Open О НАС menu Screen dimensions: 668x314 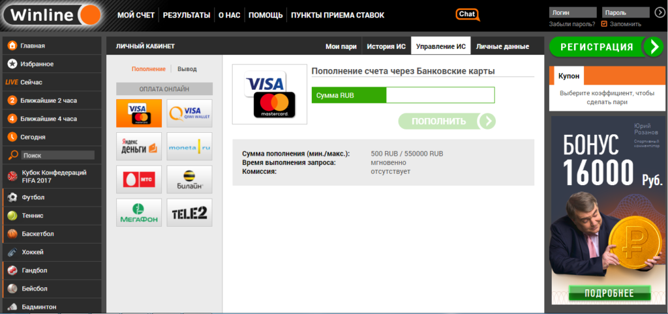coord(229,16)
